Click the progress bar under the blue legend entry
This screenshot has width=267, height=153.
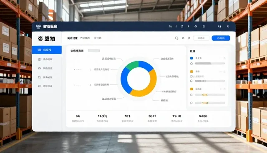click(210, 64)
